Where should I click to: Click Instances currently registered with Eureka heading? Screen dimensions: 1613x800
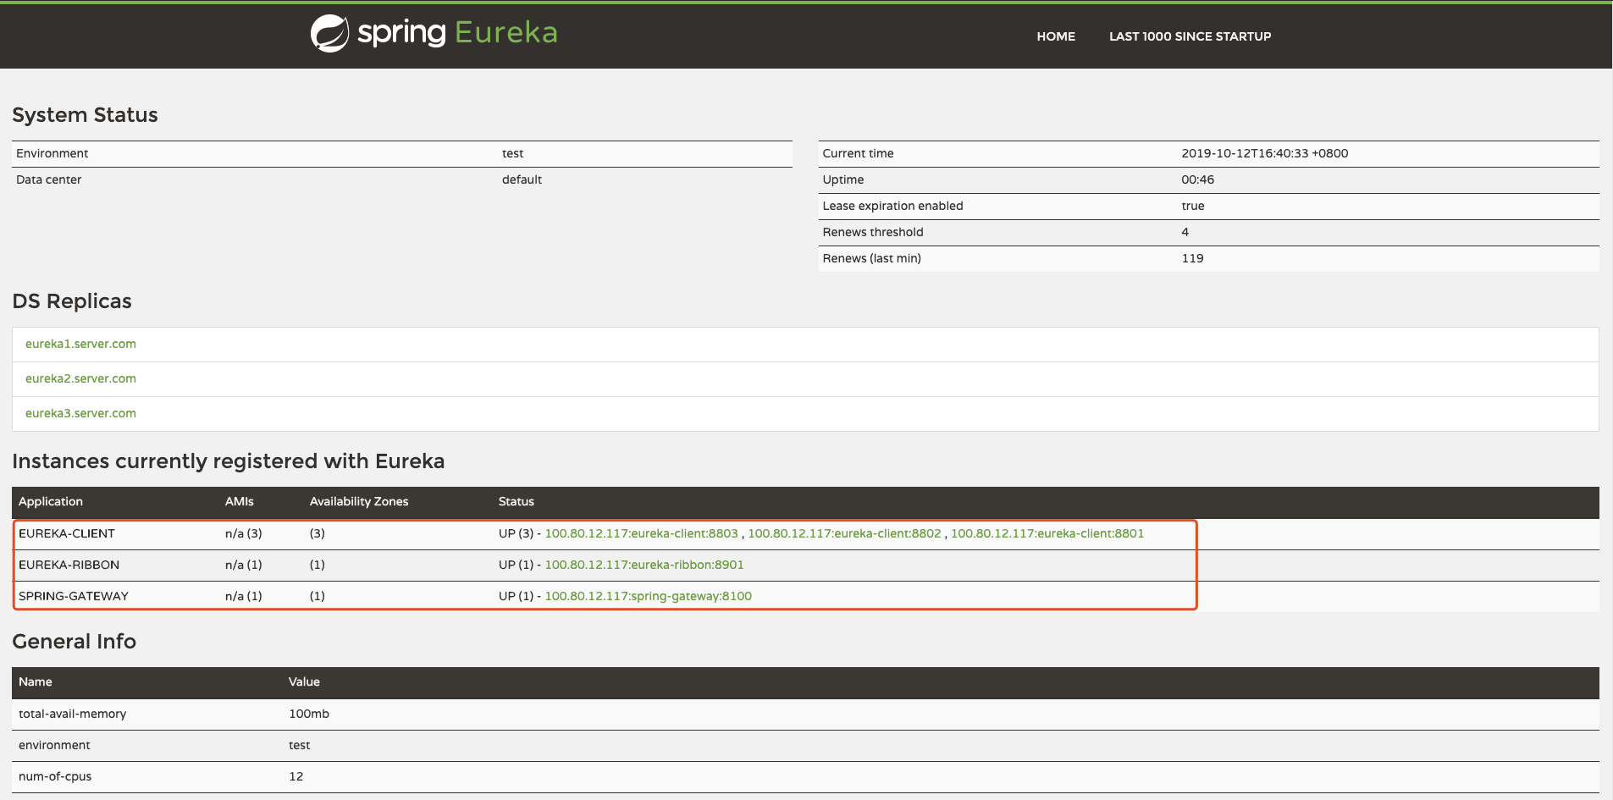229,461
